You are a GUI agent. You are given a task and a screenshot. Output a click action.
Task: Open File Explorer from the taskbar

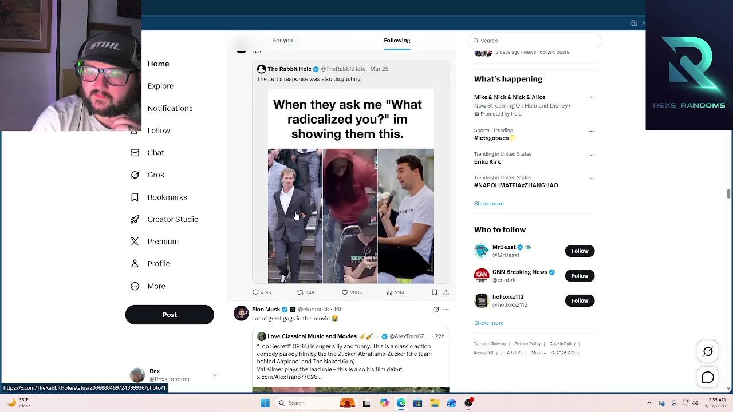435,403
